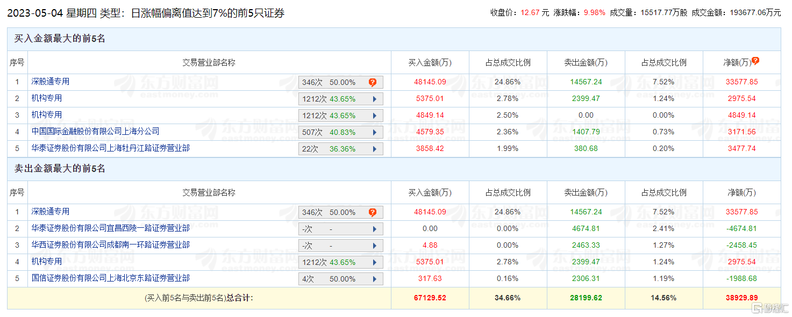Open 中国国际金融股份有限公司上海分公司 link
The image size is (792, 317).
[95, 132]
